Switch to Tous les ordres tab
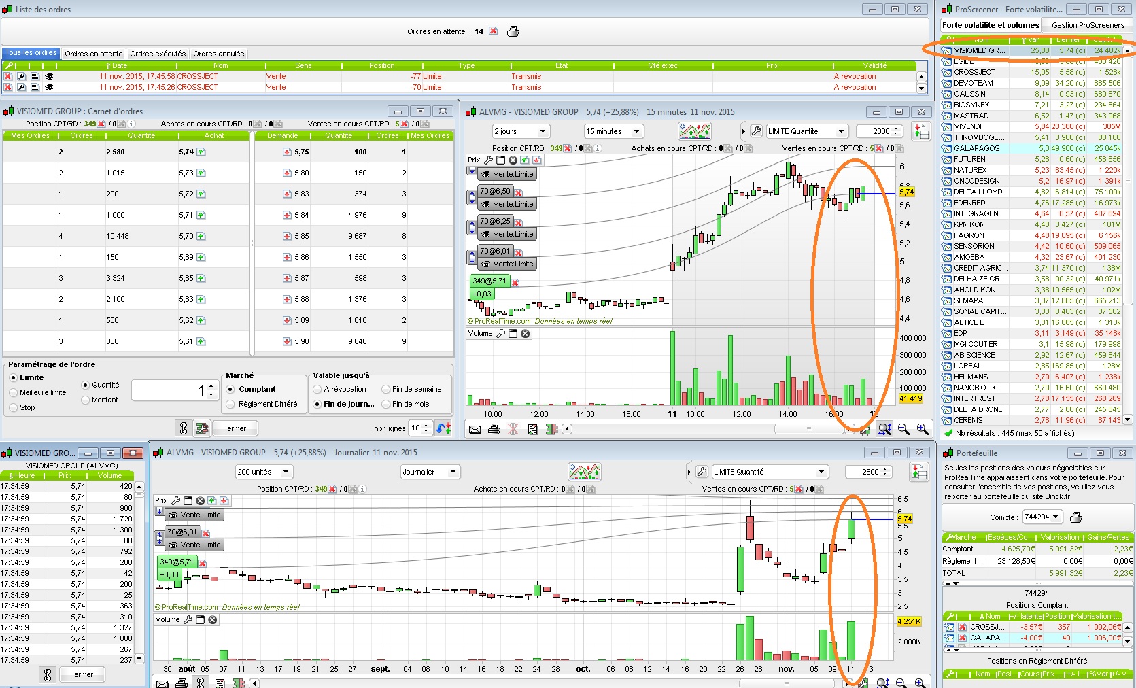 [31, 53]
